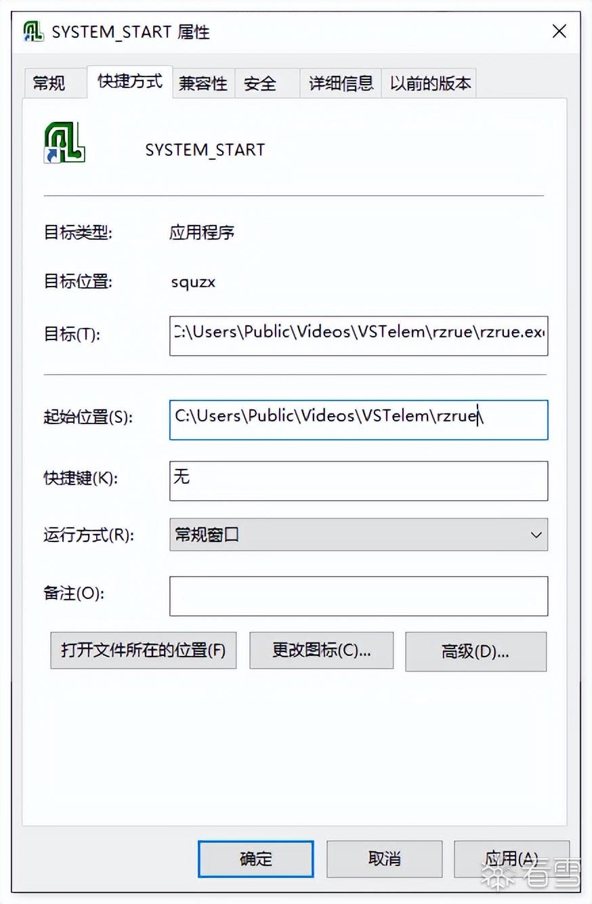Select the 快捷方式 tab
592x904 pixels.
(130, 82)
